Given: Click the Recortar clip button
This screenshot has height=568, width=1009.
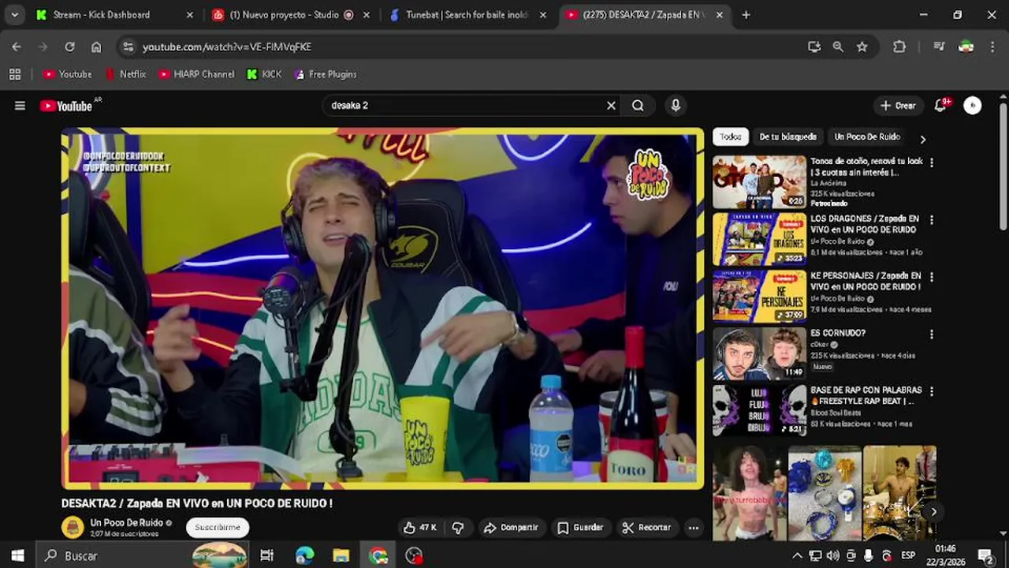Looking at the screenshot, I should pos(646,528).
